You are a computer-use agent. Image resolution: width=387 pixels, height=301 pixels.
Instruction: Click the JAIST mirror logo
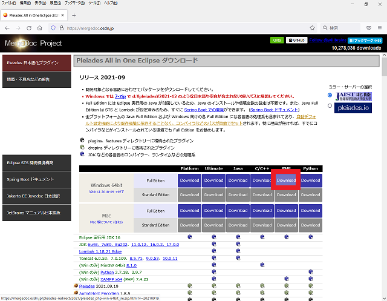coord(353,96)
